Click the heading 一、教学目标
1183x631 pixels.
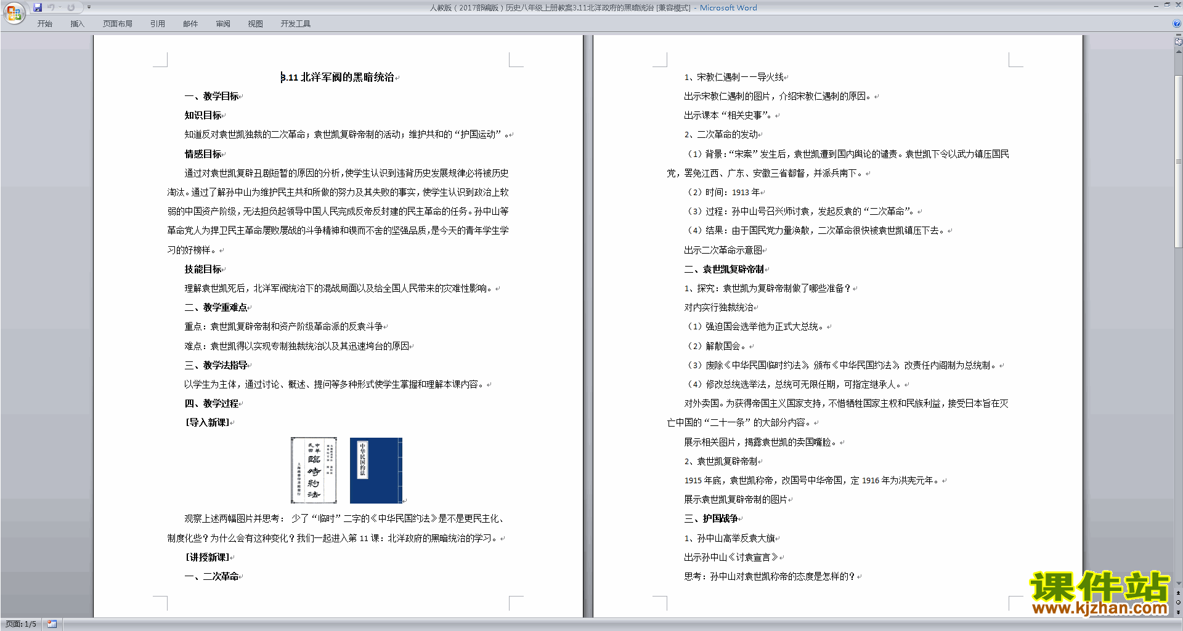click(x=211, y=96)
